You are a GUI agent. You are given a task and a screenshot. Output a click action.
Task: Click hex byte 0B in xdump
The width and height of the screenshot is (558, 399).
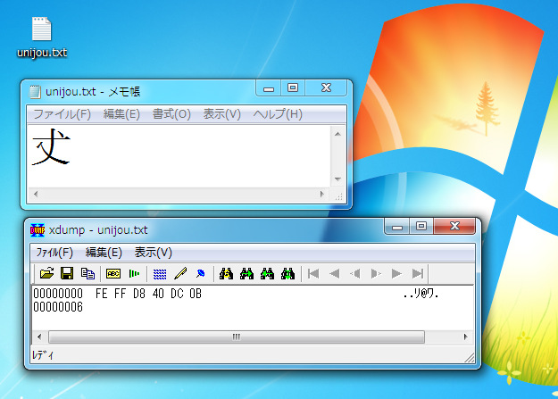pos(196,294)
